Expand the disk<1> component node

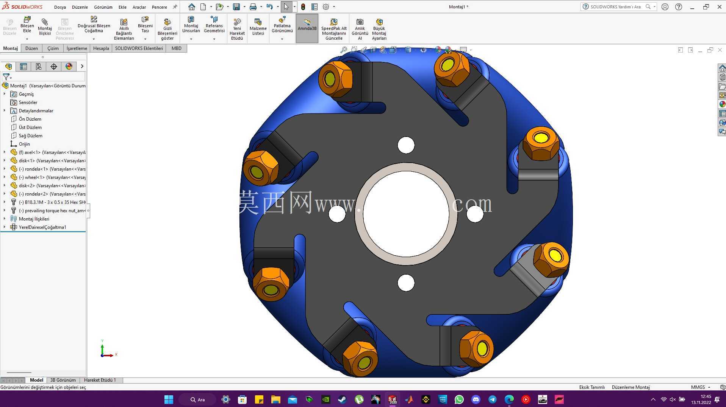click(5, 160)
